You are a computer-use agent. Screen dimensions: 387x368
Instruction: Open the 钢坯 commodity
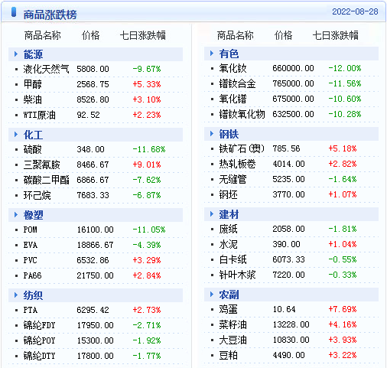pyautogui.click(x=228, y=194)
